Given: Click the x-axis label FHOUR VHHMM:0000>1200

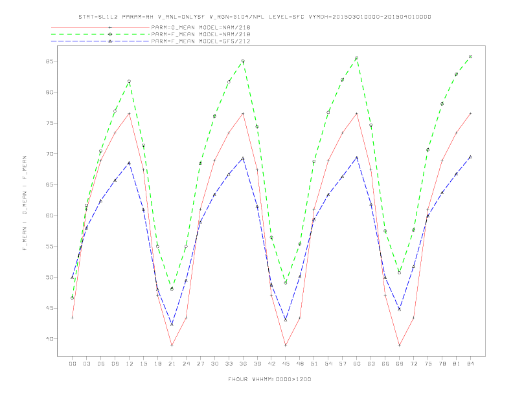Looking at the screenshot, I should (x=269, y=379).
